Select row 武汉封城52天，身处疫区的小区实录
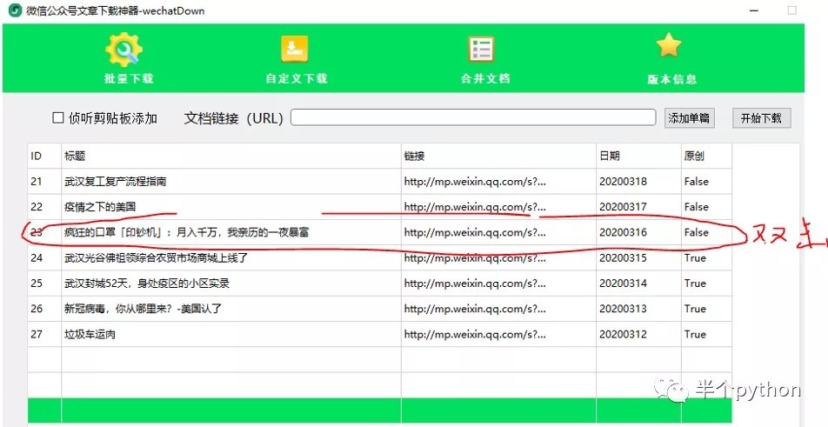The image size is (828, 427). coord(380,284)
